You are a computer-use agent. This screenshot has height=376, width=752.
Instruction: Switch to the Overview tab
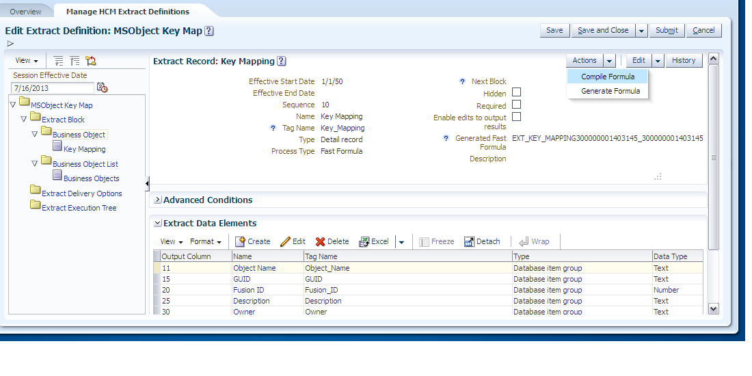point(25,12)
